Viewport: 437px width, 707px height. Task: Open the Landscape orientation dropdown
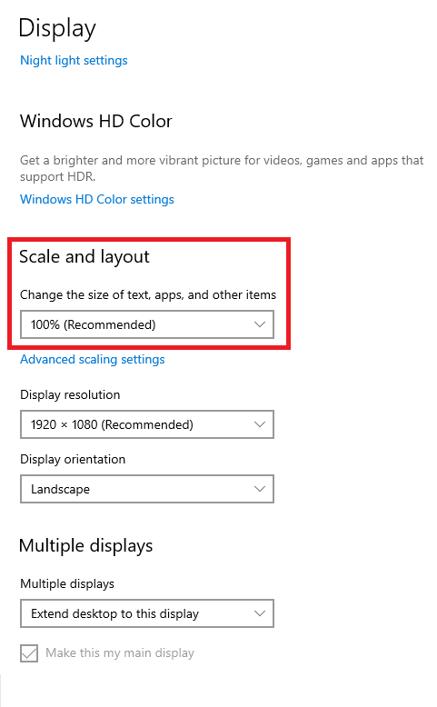point(147,489)
